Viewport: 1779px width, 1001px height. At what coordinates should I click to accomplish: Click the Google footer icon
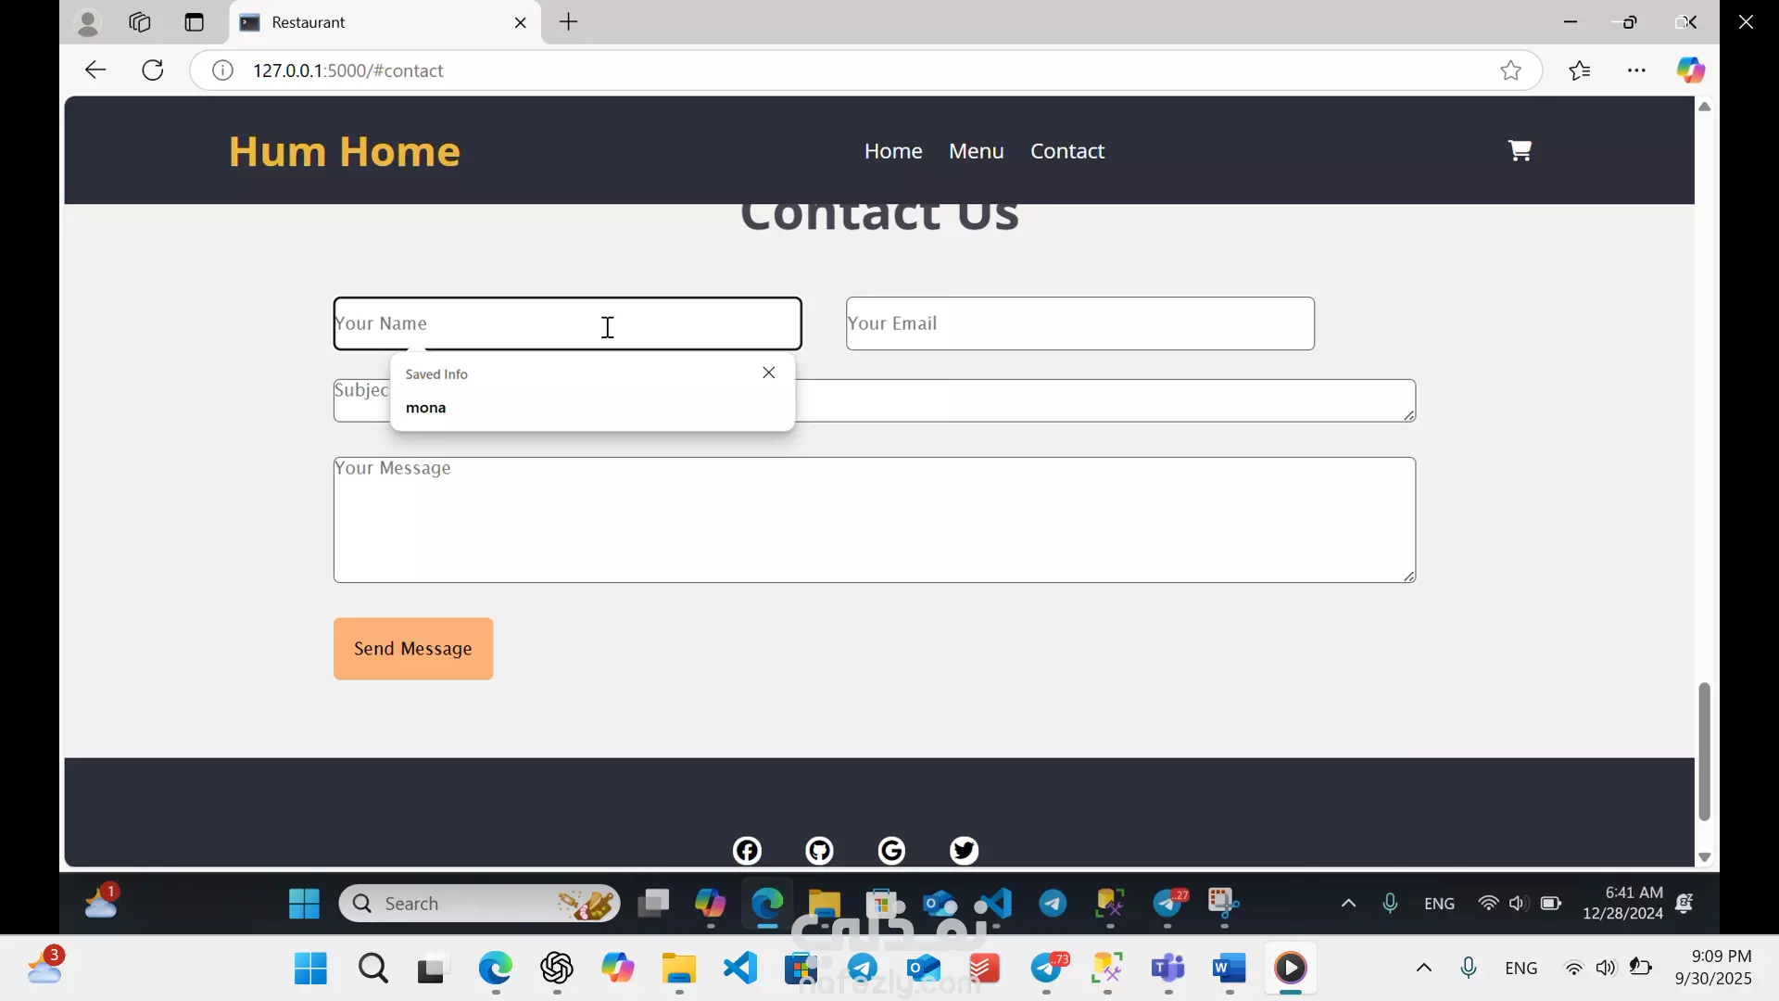click(891, 850)
